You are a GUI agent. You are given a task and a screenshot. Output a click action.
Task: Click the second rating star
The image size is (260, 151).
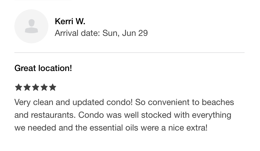(x=27, y=87)
